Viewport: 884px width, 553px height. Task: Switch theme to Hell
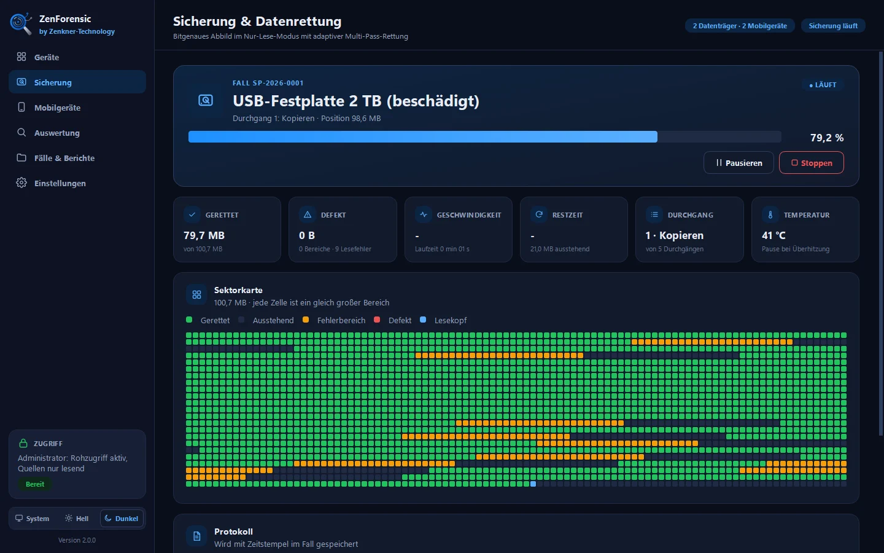click(77, 519)
